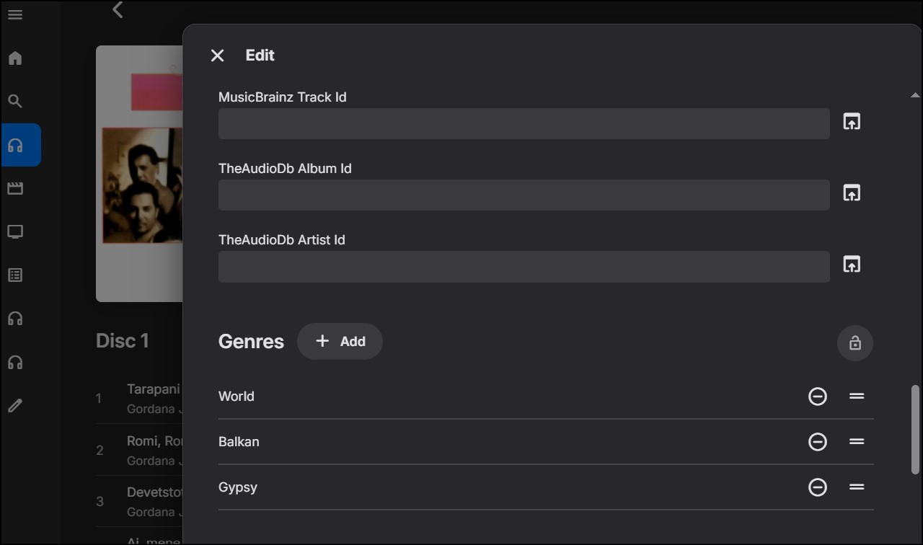This screenshot has width=923, height=545.
Task: Open TheAudioDb Album Id external link
Action: point(852,193)
